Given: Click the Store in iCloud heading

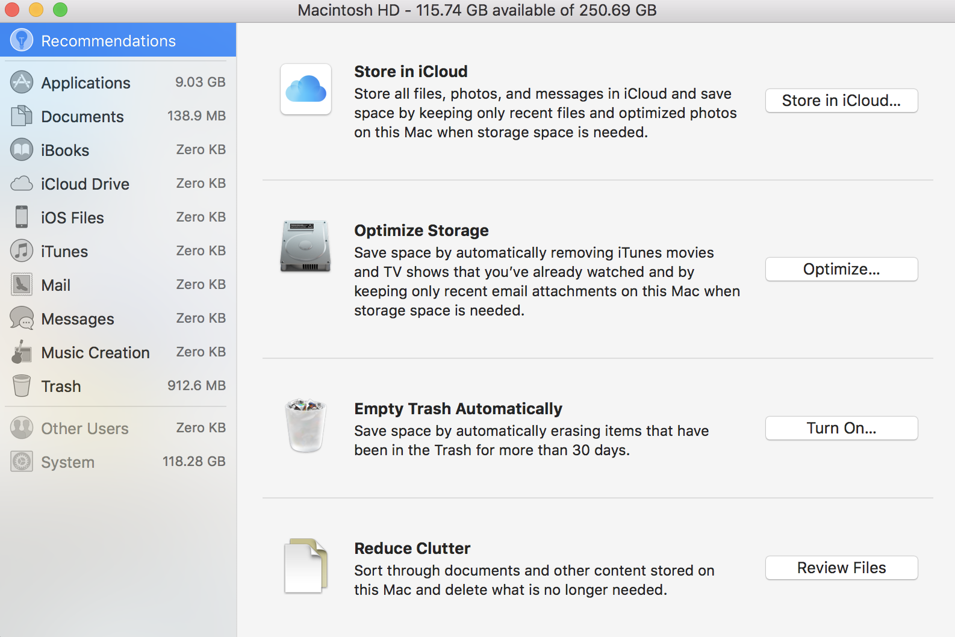Looking at the screenshot, I should pos(411,71).
